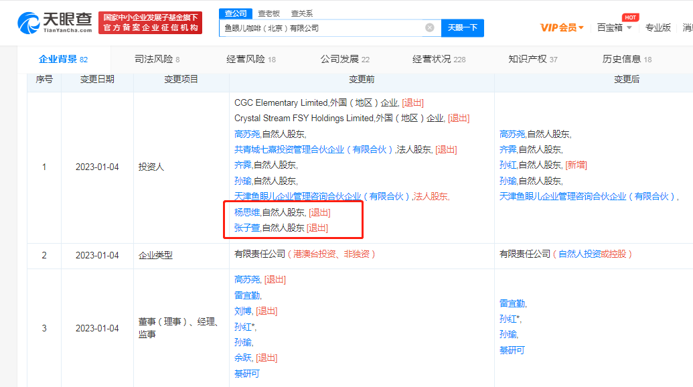Viewport: 693px width, 387px height.
Task: Switch to the 历史信息 tab
Action: coord(627,59)
